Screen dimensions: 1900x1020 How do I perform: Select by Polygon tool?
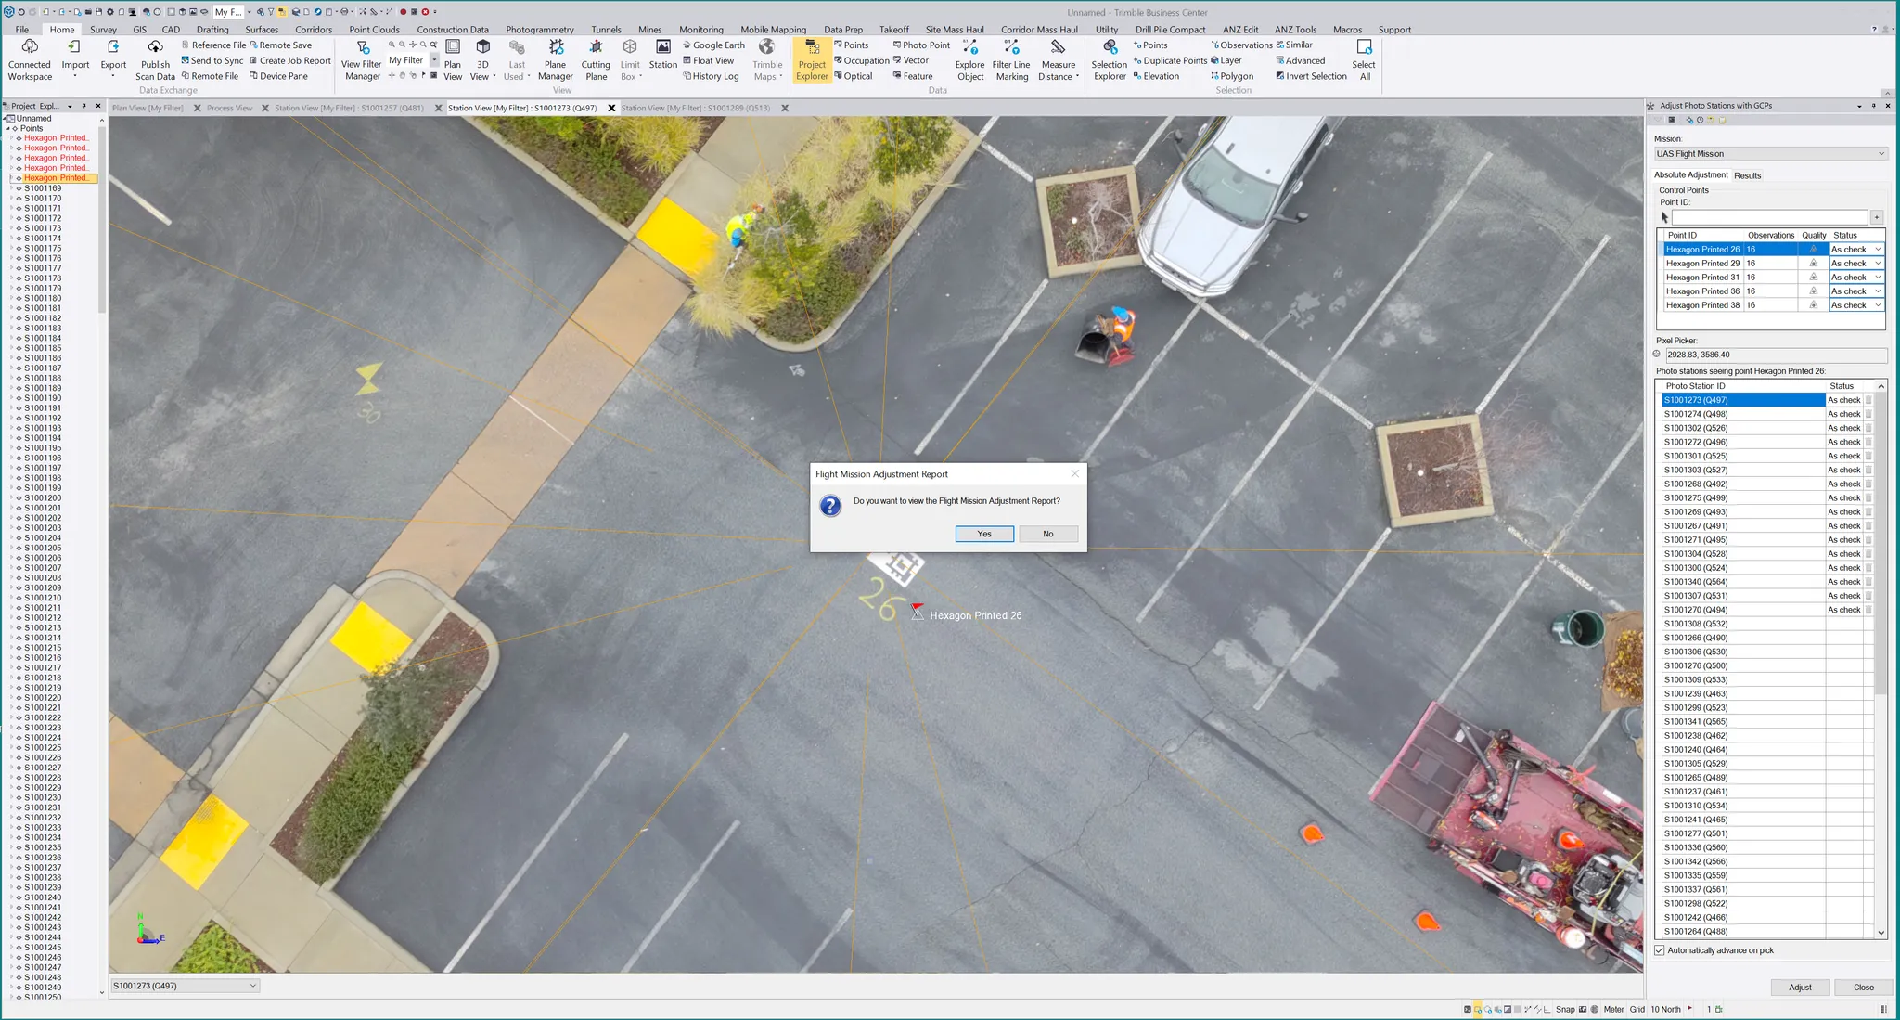click(1232, 76)
